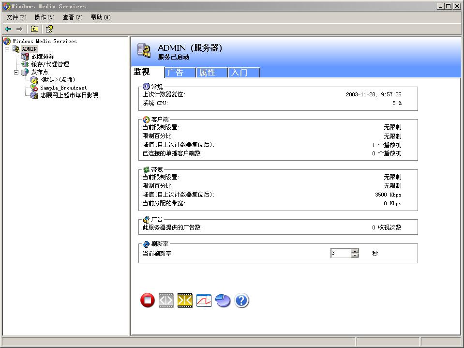Collapse the 发布点 tree node
Screen dimensions: 464x348
(16, 72)
